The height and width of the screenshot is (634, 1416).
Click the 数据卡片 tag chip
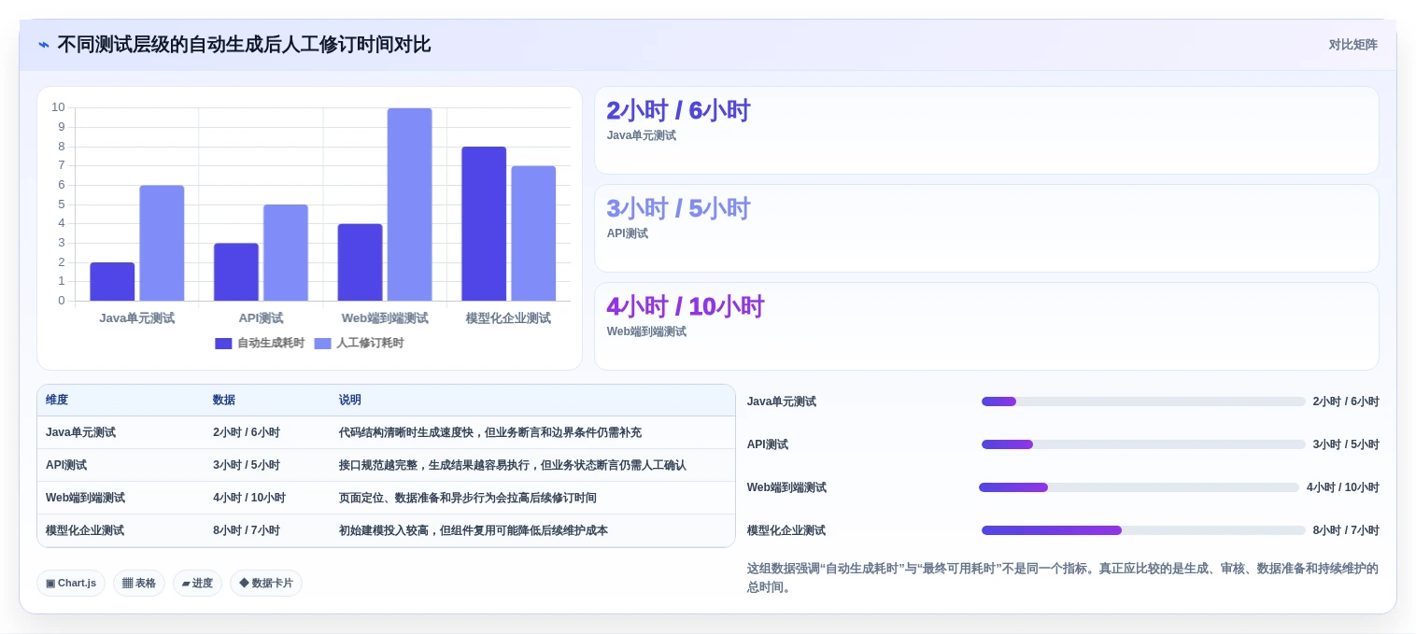click(x=266, y=583)
